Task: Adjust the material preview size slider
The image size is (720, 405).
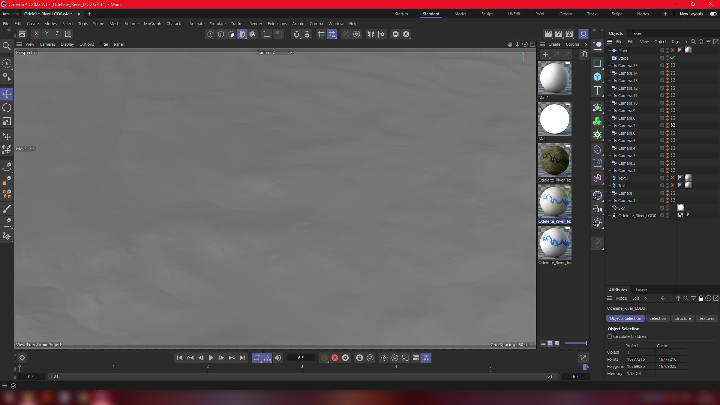Action: tap(576, 343)
